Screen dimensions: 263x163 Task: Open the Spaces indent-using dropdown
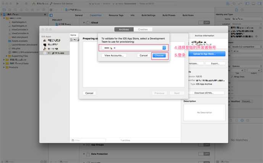(247, 66)
